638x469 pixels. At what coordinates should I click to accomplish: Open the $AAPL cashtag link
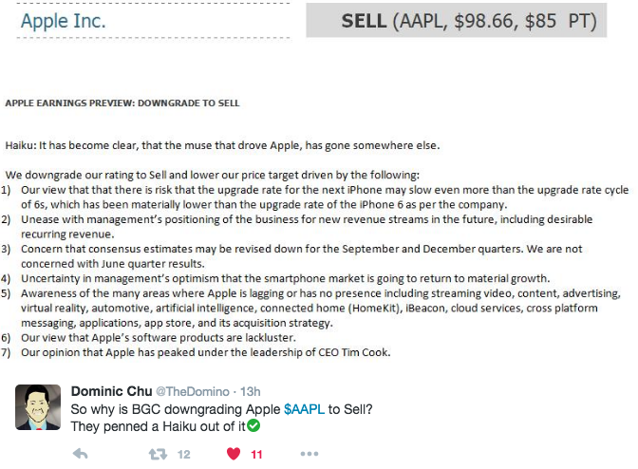point(304,409)
